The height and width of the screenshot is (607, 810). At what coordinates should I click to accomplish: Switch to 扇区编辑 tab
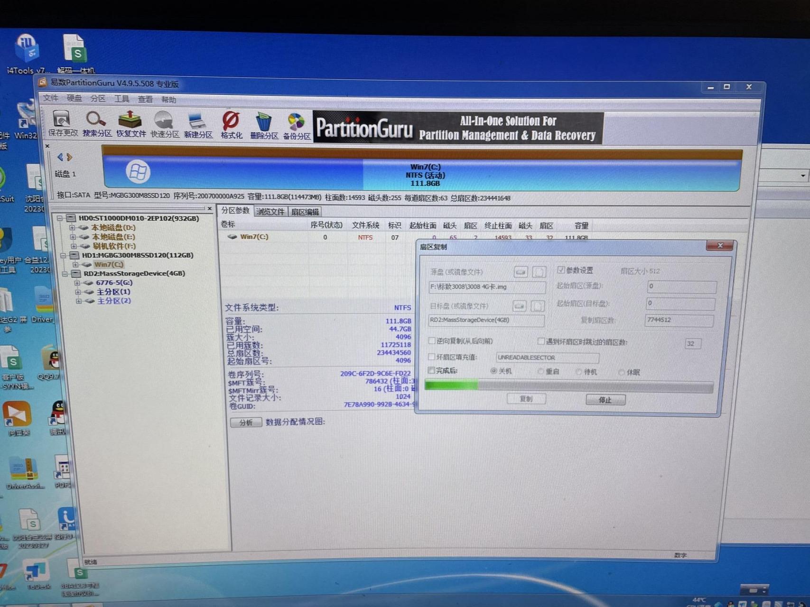tap(305, 212)
